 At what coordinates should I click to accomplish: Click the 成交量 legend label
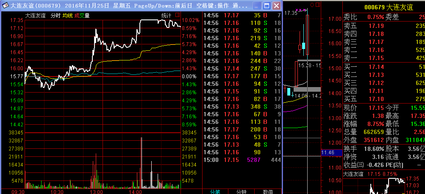[x=82, y=16]
